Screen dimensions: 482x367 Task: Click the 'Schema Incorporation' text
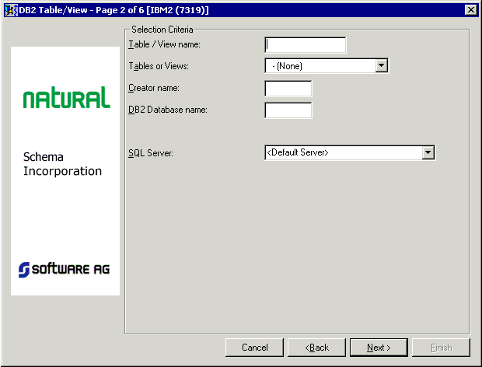[x=62, y=163]
